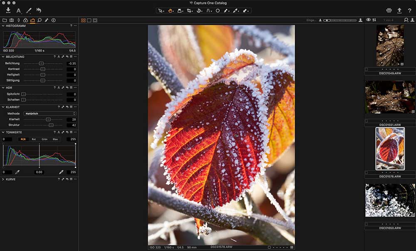Screen dimensions: 416x251
Task: Pick shadow point with left Tonwerte eyedropper
Action: click(17, 172)
